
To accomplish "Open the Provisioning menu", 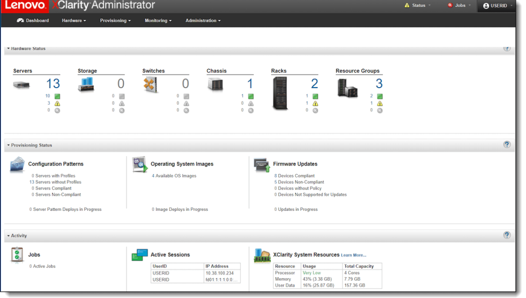I will pos(116,20).
